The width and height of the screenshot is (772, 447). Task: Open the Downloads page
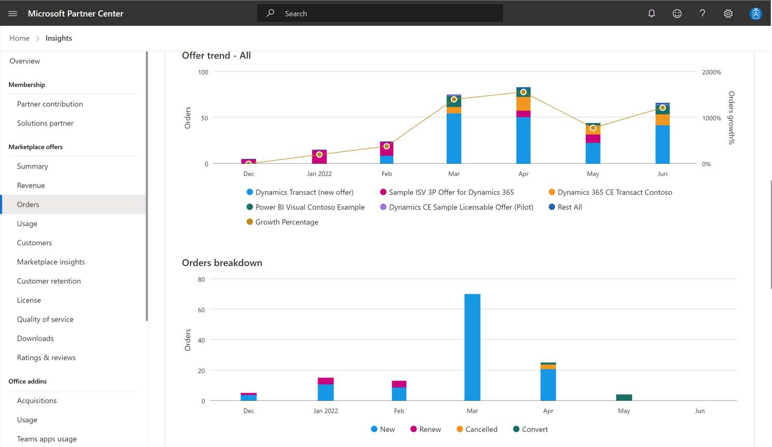click(x=35, y=339)
